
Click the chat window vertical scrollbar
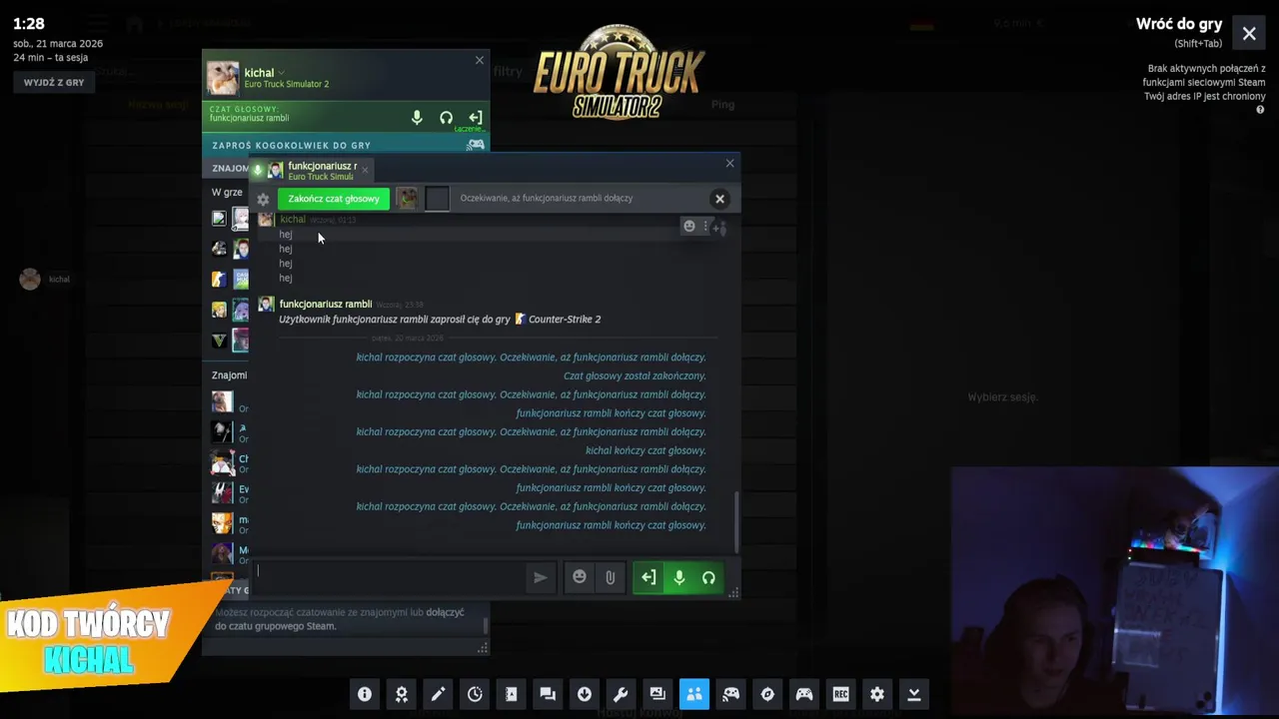[736, 521]
